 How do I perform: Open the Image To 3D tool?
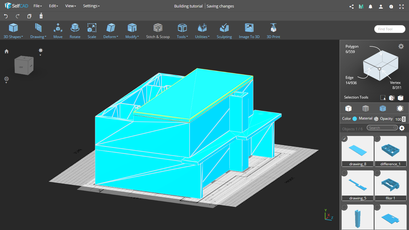click(x=249, y=31)
